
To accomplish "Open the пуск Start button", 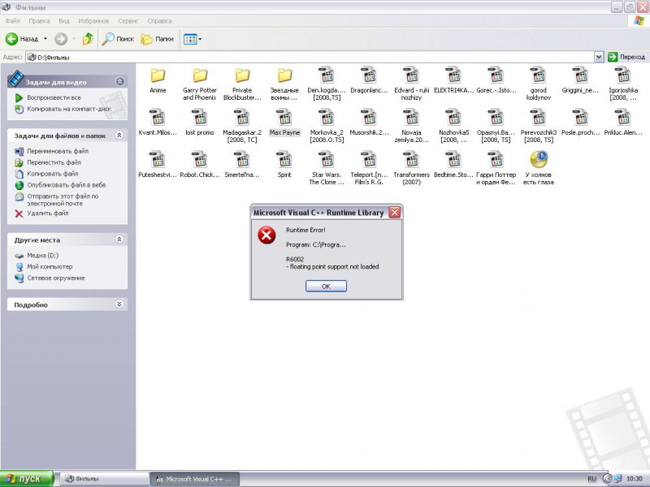I will click(x=27, y=479).
